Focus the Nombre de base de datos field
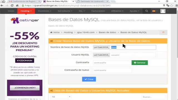The height and width of the screenshot is (100, 178). tap(133, 47)
